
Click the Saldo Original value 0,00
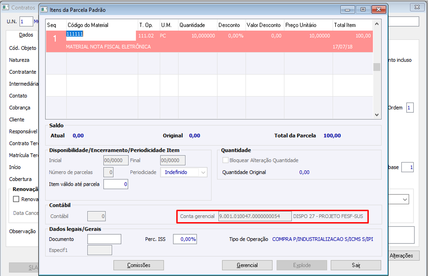point(195,136)
